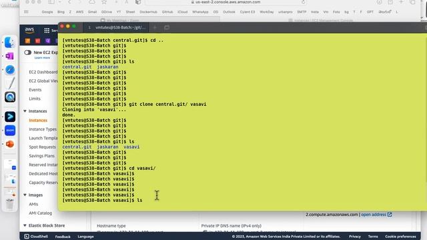Open the Gmail bookmark
The height and width of the screenshot is (240, 427).
coord(92,12)
